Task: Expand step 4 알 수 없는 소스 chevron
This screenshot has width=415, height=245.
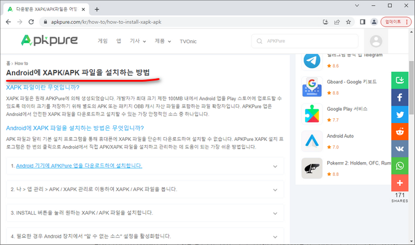Action: (275, 237)
